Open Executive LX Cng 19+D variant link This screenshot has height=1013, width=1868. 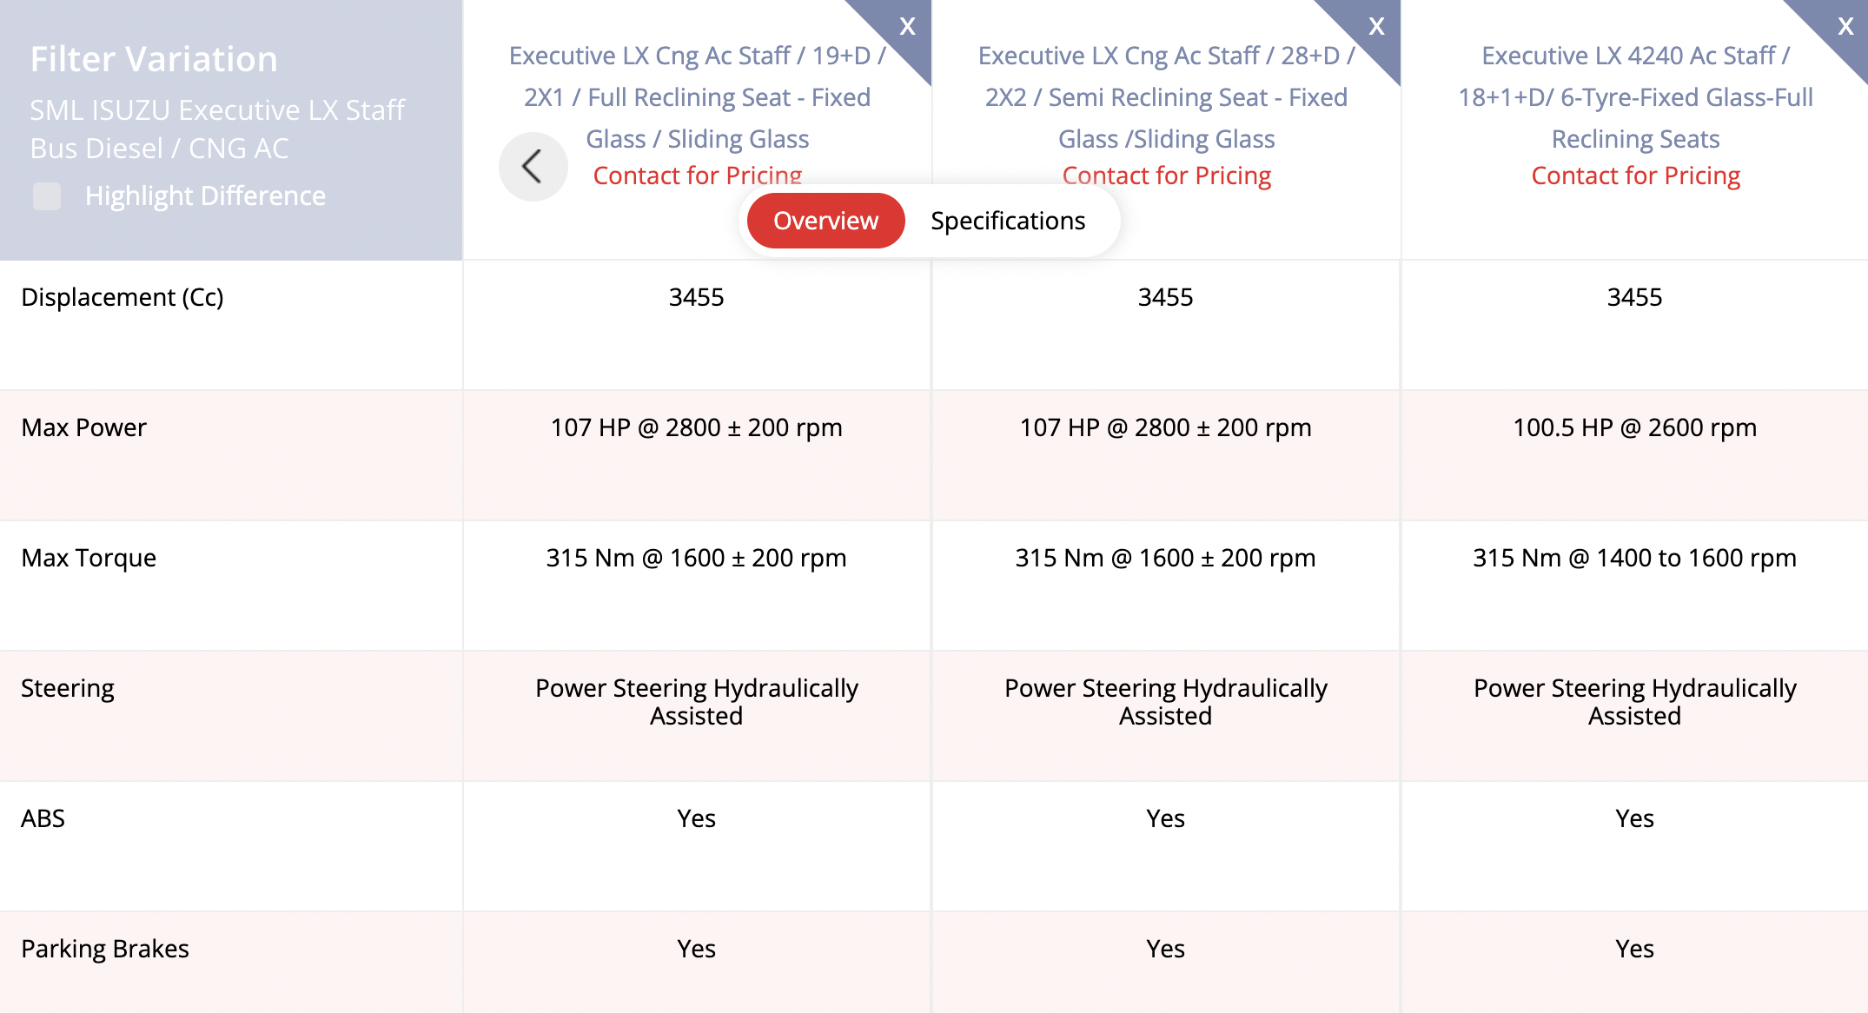[697, 97]
